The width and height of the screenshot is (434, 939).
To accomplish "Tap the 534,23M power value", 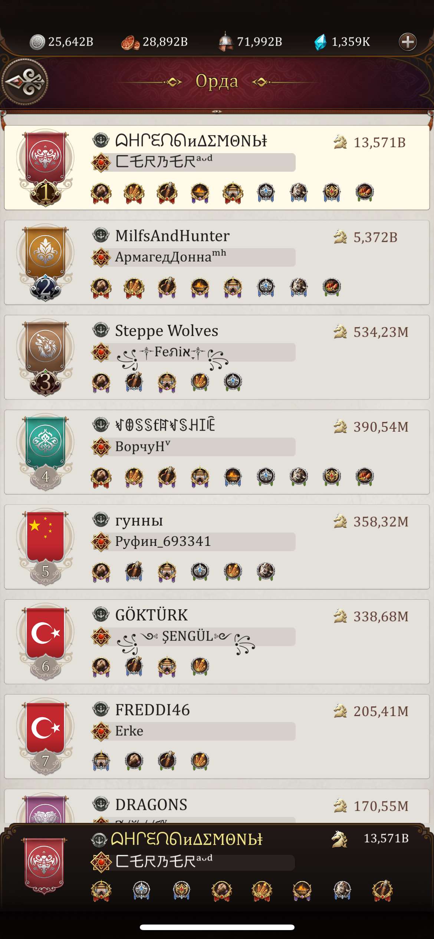I will pyautogui.click(x=381, y=332).
